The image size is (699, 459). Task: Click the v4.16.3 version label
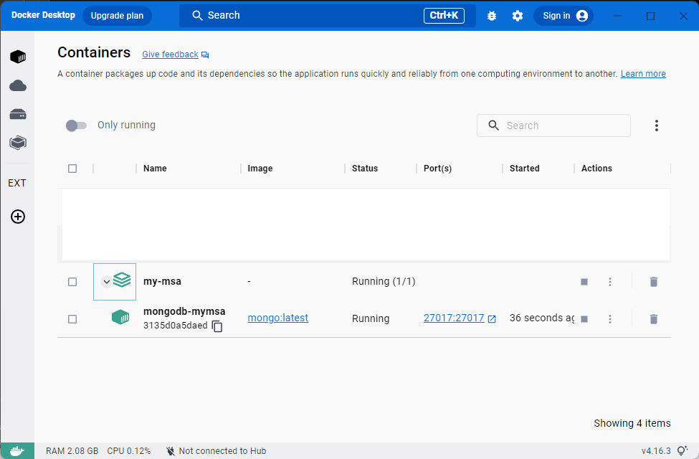pyautogui.click(x=656, y=451)
